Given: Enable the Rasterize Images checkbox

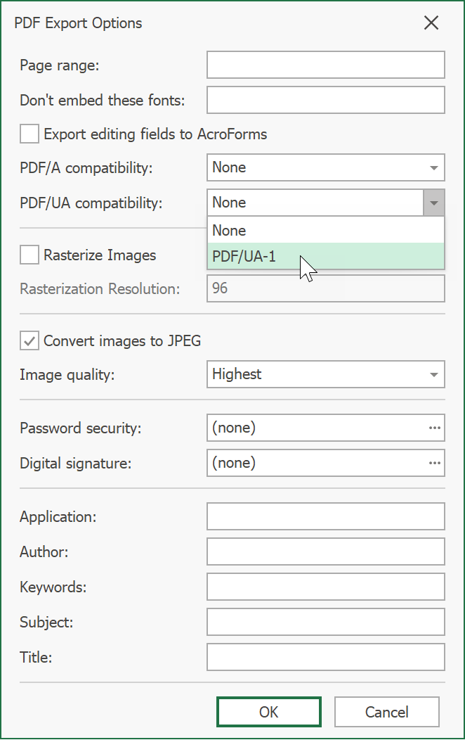Looking at the screenshot, I should (x=28, y=255).
